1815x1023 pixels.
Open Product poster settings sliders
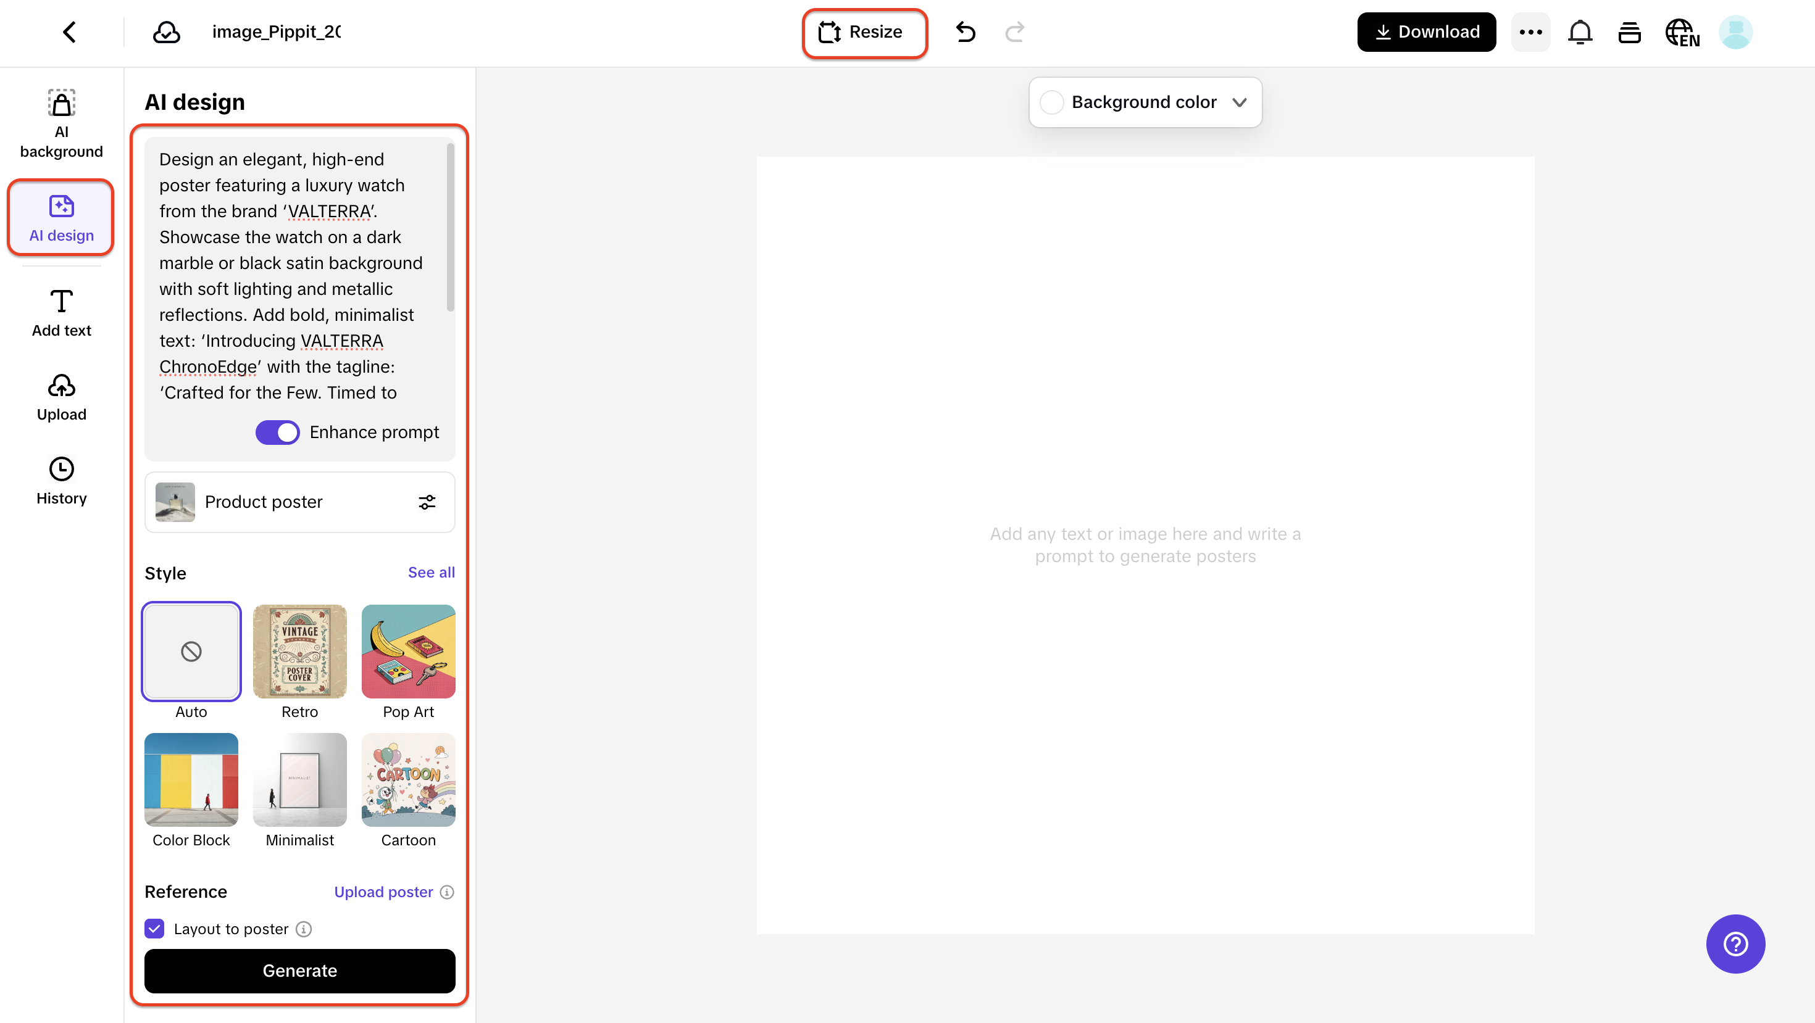coord(427,502)
